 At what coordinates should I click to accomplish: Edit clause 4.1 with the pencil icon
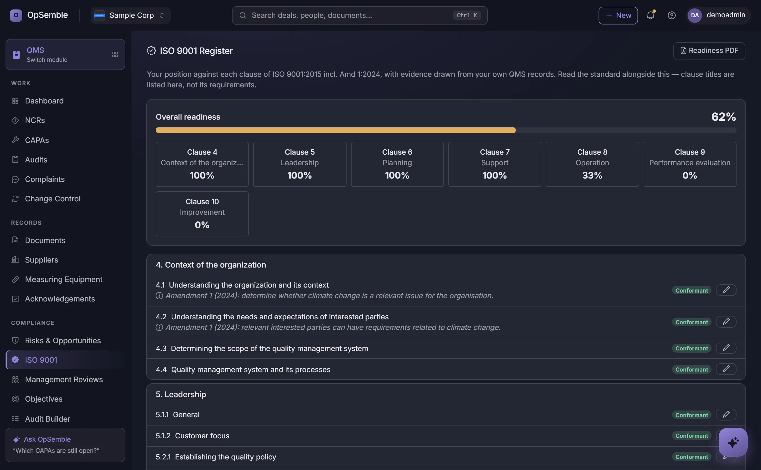[726, 290]
